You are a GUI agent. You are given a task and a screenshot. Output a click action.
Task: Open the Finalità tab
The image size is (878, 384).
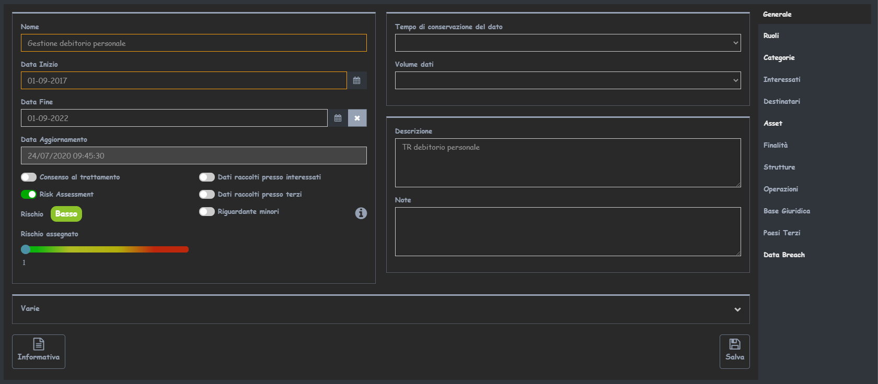776,145
